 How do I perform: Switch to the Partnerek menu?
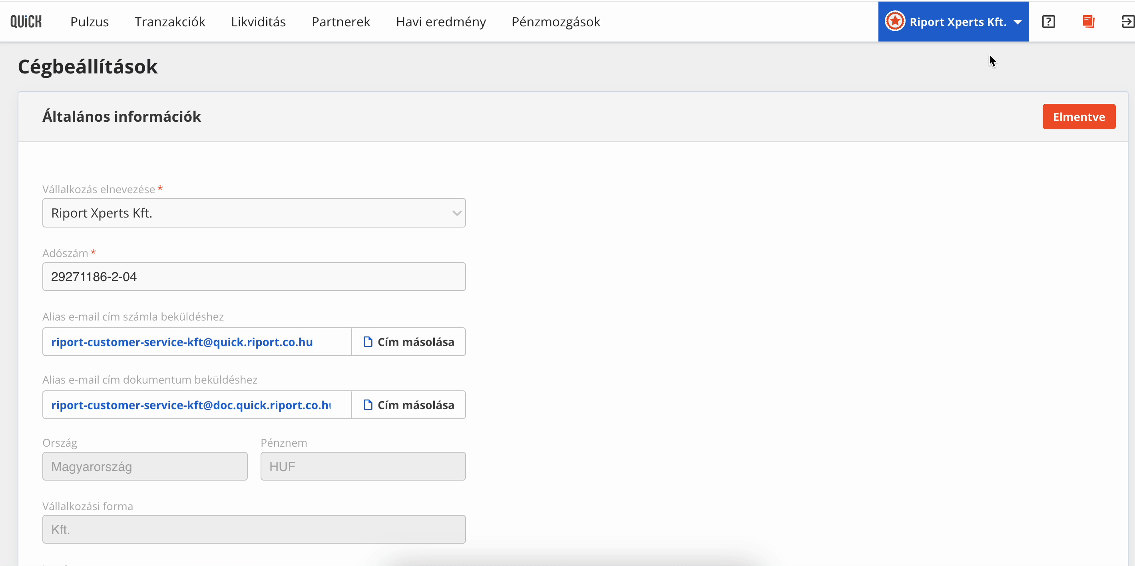pos(341,22)
